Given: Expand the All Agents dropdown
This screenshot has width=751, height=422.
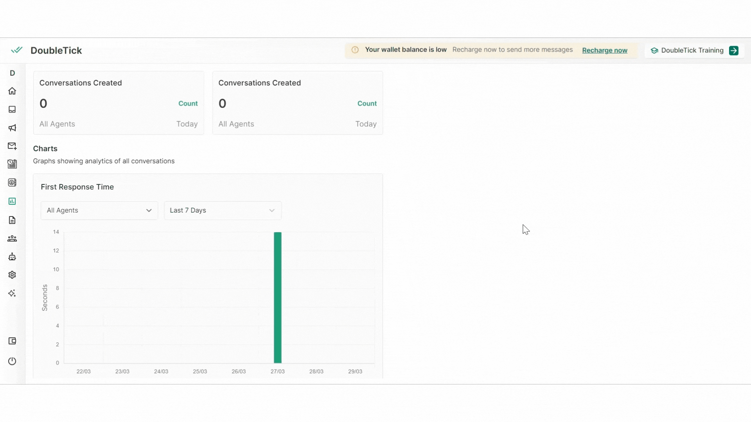Looking at the screenshot, I should pos(99,211).
